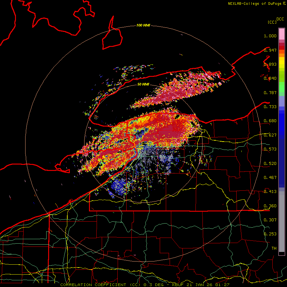Viewport: 287px width, 287px height.
Task: Click the 0.627 color scale value
Action: 270,135
